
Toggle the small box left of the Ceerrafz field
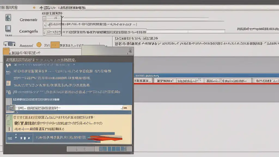click(x=44, y=19)
